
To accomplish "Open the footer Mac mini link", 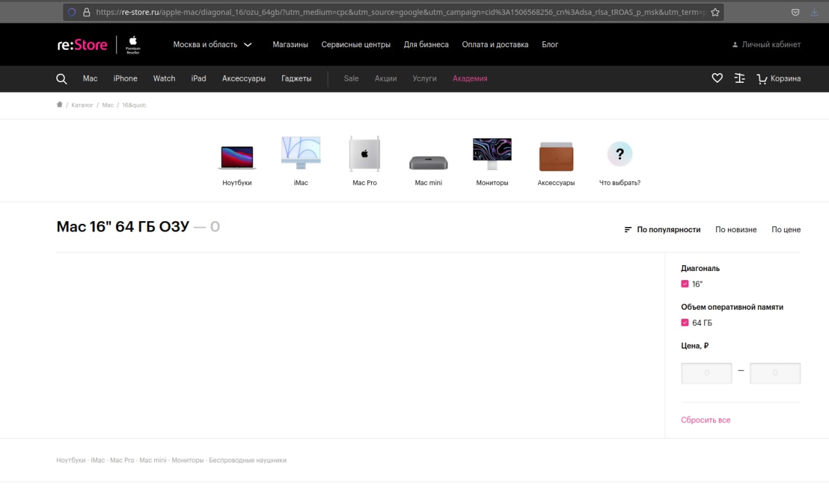I will point(153,461).
